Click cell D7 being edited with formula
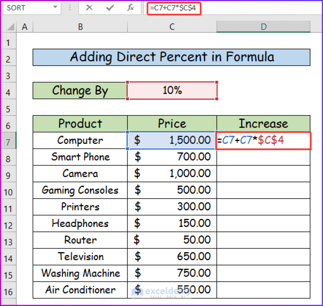323x306 pixels. tap(263, 141)
